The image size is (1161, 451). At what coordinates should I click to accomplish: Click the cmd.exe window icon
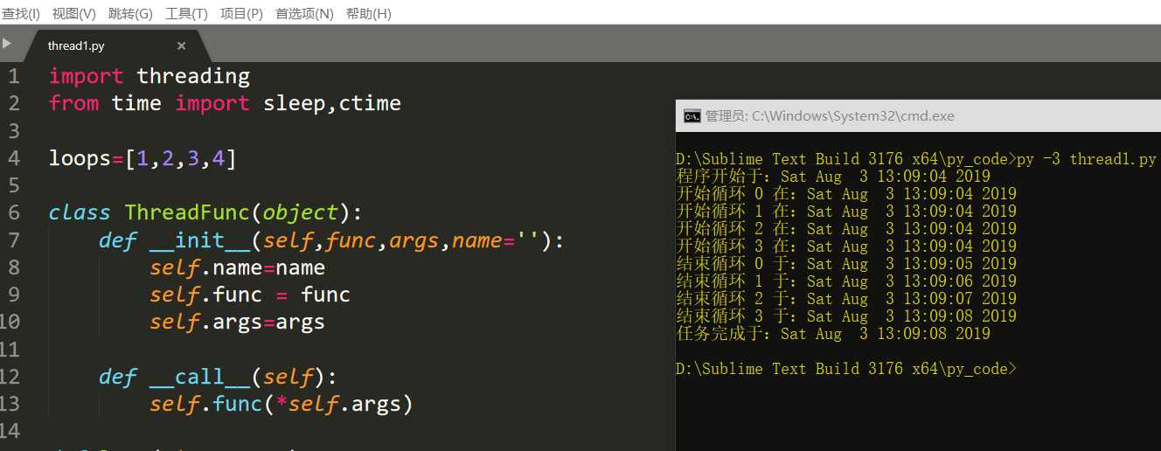click(x=692, y=115)
